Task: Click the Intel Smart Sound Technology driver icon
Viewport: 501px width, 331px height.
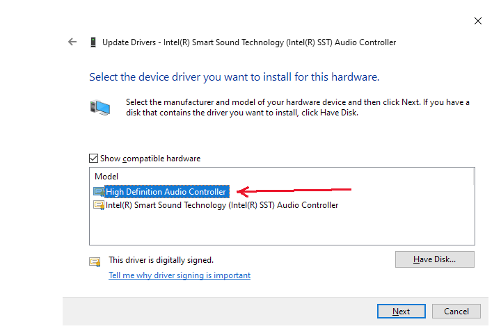Action: [99, 205]
